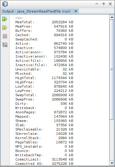Click the HighTotal line

click(x=44, y=78)
